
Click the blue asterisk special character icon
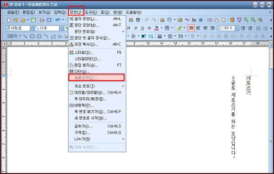(x=201, y=20)
